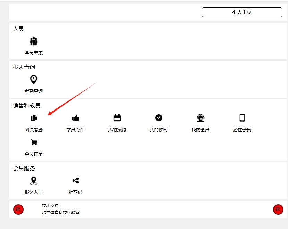Image resolution: width=288 pixels, height=229 pixels.
Task: Click the 会员总表 people icon
Action: [x=34, y=41]
